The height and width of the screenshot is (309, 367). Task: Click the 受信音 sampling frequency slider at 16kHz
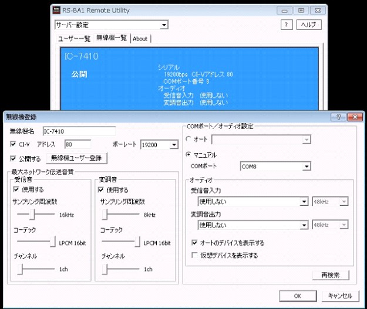[x=32, y=215]
